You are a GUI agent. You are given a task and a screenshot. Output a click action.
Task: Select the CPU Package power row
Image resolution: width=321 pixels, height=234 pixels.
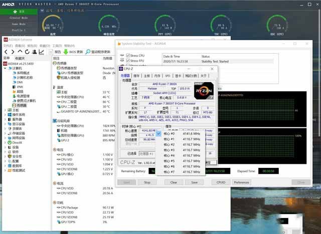[x=85, y=207]
